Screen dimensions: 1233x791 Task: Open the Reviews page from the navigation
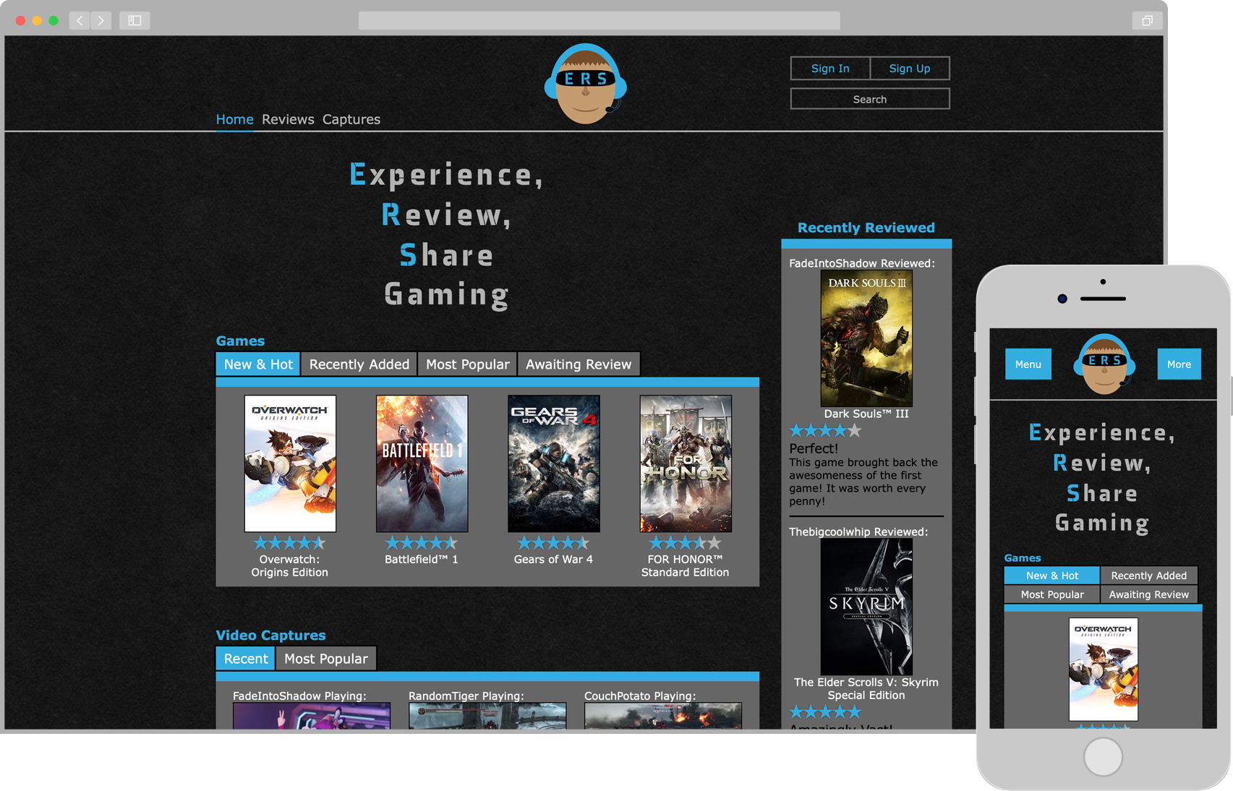tap(288, 119)
